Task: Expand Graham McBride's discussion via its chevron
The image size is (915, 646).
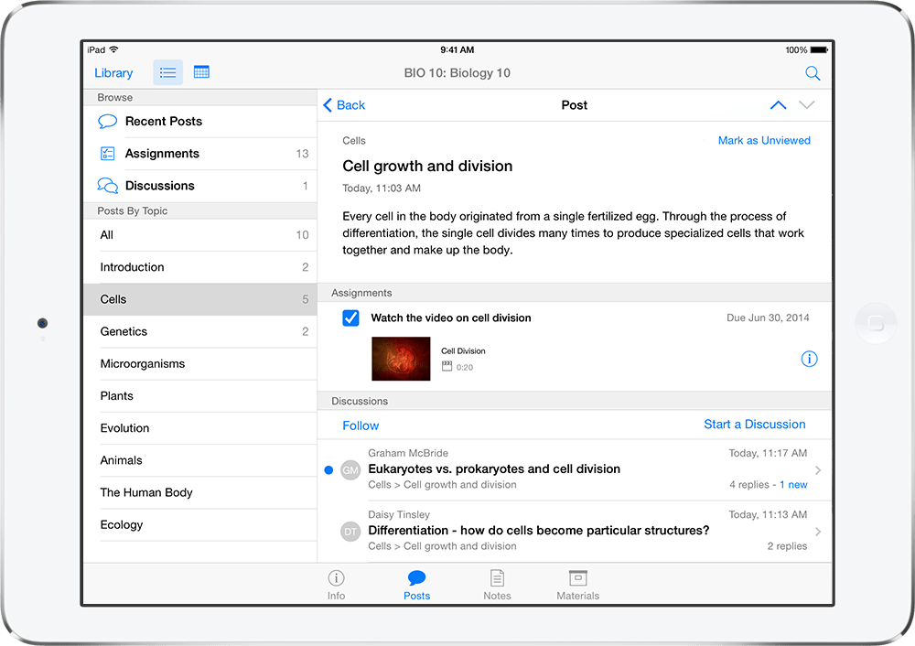Action: pyautogui.click(x=819, y=469)
